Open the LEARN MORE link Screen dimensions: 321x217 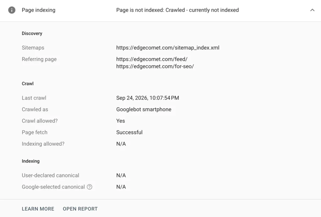38,209
